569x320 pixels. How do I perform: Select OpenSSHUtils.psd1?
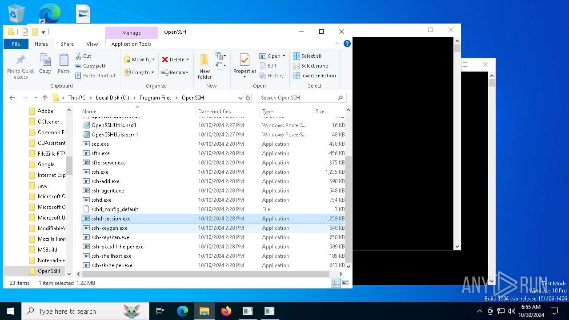point(213,125)
